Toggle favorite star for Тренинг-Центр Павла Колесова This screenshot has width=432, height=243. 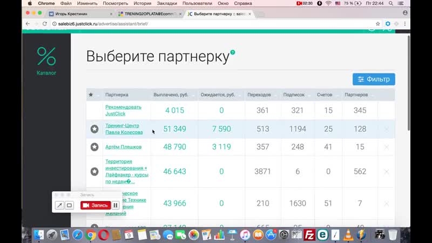click(x=94, y=129)
